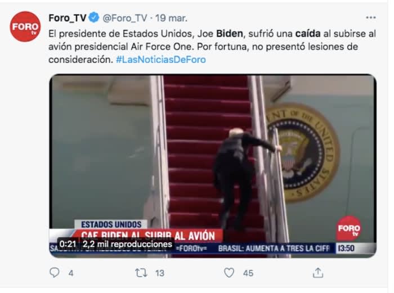Click the retweet count 13
Viewport: 394px width, 293px height.
159,273
